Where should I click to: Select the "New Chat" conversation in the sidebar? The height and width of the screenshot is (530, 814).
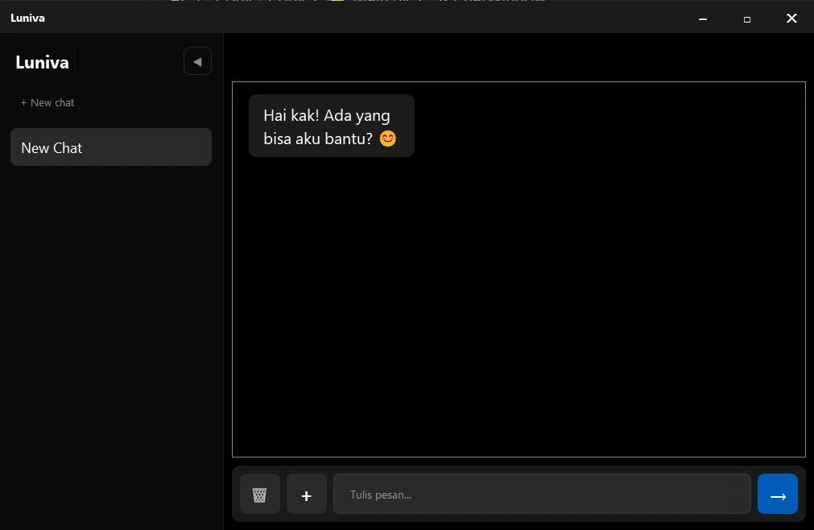(x=110, y=147)
